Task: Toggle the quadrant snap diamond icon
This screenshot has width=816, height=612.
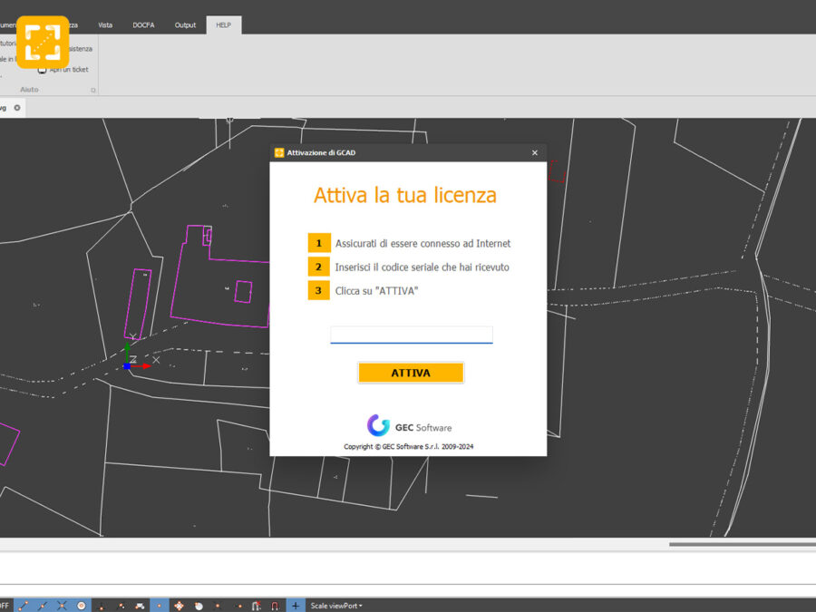Action: tap(179, 606)
